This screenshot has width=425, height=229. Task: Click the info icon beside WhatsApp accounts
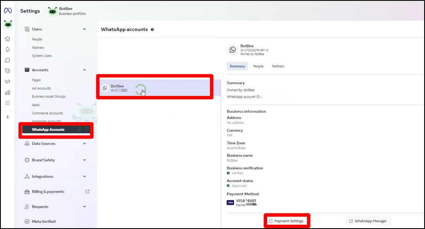(x=152, y=30)
